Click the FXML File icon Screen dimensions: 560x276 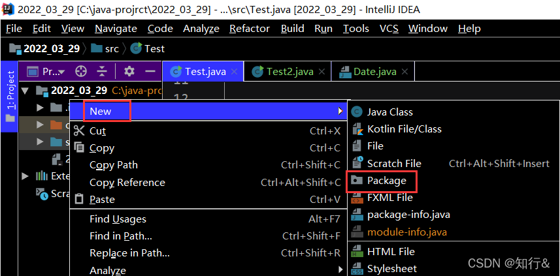tap(357, 198)
